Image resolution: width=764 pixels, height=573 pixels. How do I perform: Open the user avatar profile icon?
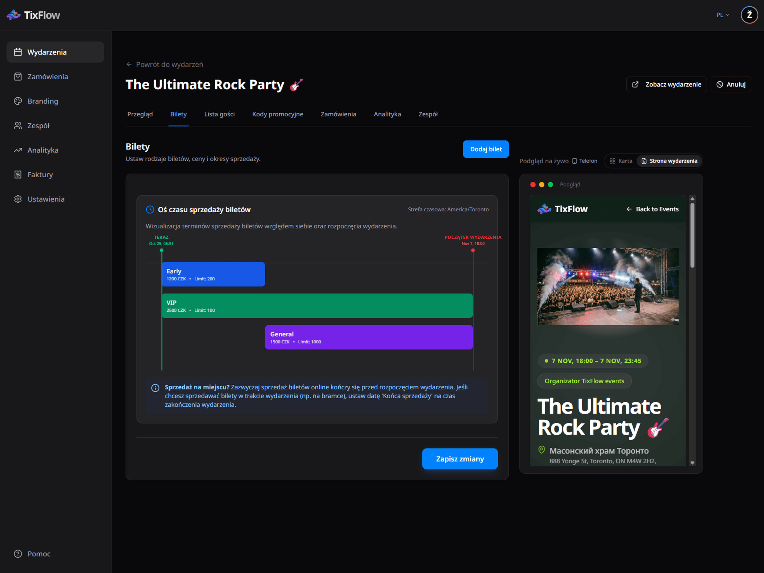pyautogui.click(x=749, y=15)
